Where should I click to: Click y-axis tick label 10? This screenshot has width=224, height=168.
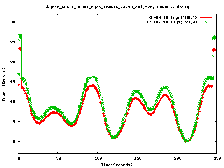pyautogui.click(x=13, y=102)
